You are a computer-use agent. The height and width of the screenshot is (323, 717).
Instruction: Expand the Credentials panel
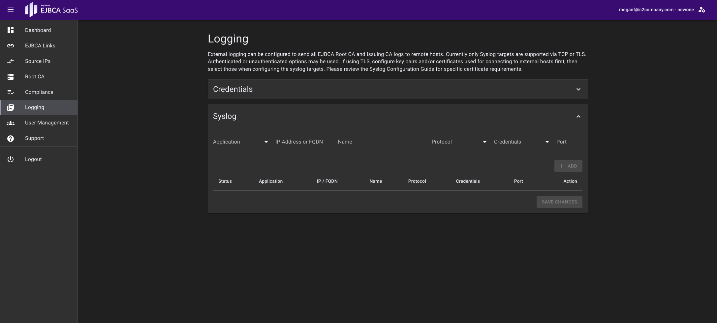coord(578,89)
